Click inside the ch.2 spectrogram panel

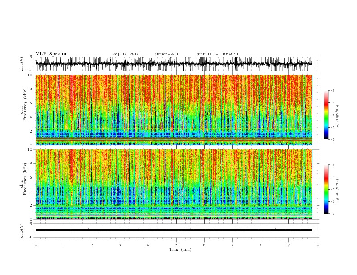tap(174, 184)
